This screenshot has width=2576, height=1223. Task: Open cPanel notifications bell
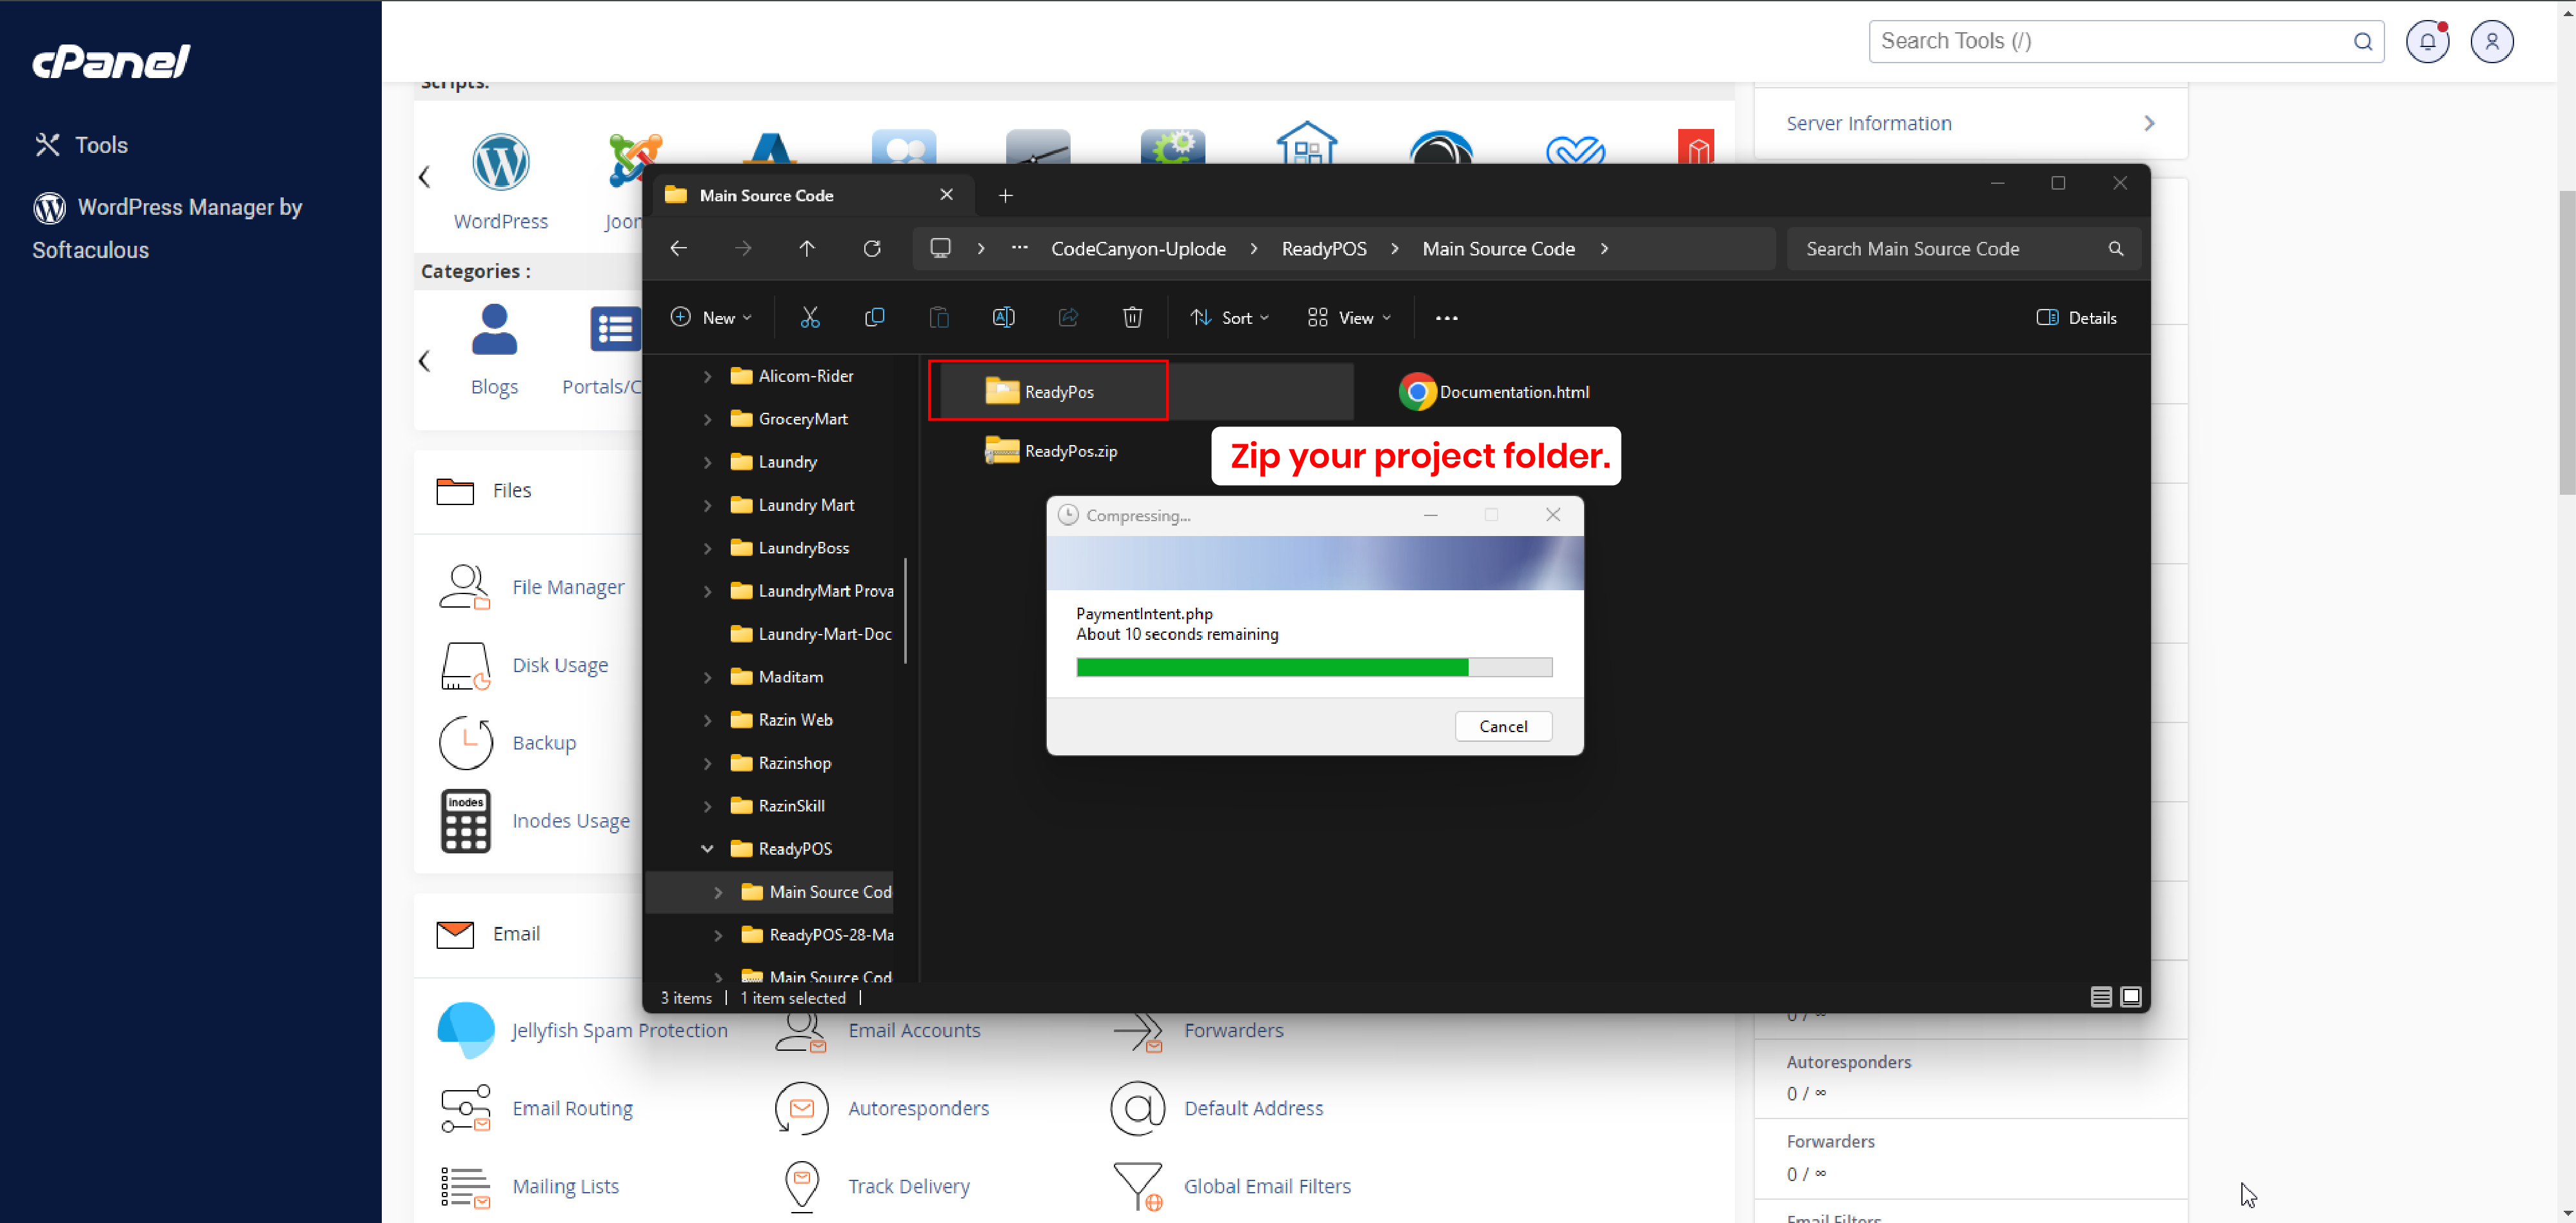click(x=2427, y=42)
